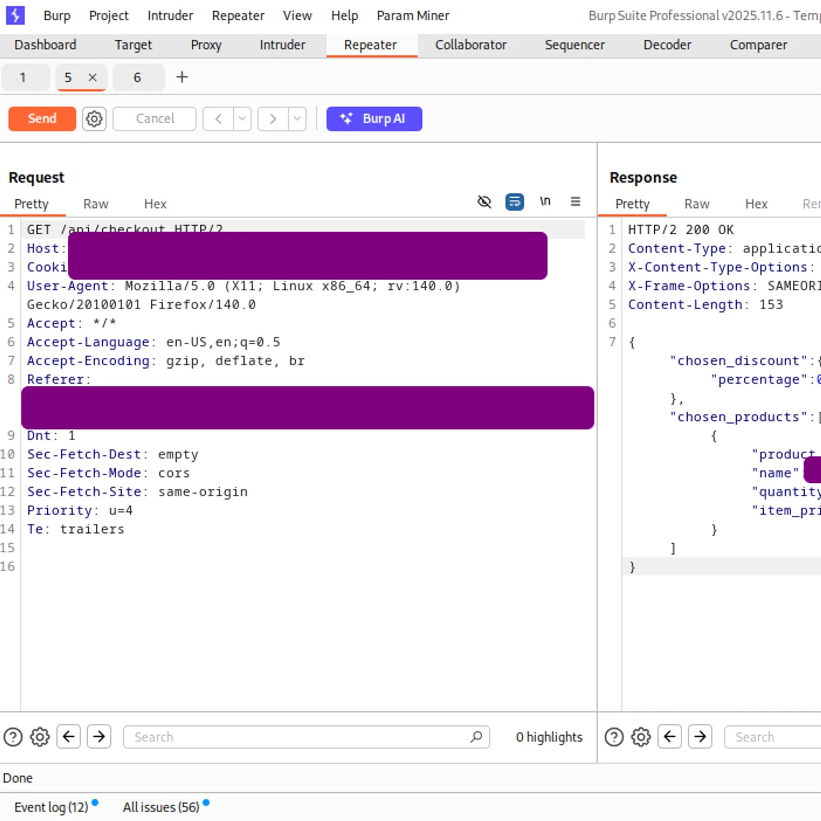Open response search settings gear

pos(641,737)
